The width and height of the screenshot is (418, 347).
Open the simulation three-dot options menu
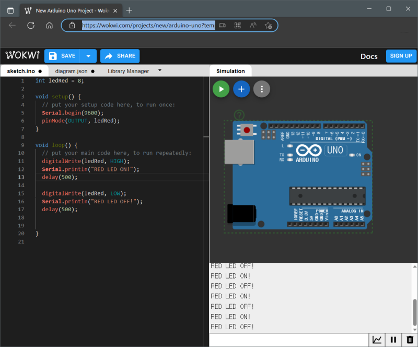262,89
